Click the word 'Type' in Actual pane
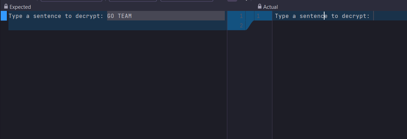Screen dimensions: 407x139 point(282,16)
